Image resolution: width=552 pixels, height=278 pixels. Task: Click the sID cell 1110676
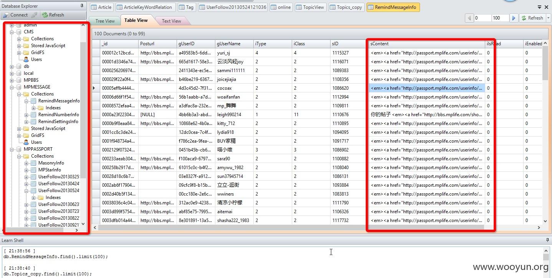pyautogui.click(x=349, y=115)
